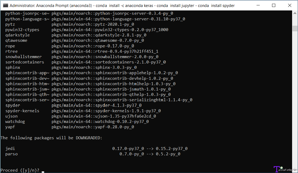Click the 'watchdog' package name
The height and width of the screenshot is (173, 298).
click(x=15, y=122)
